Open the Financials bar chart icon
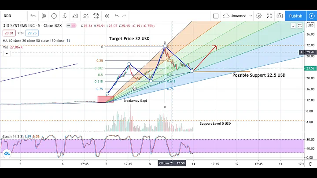This screenshot has width=317, height=178. click(x=75, y=16)
